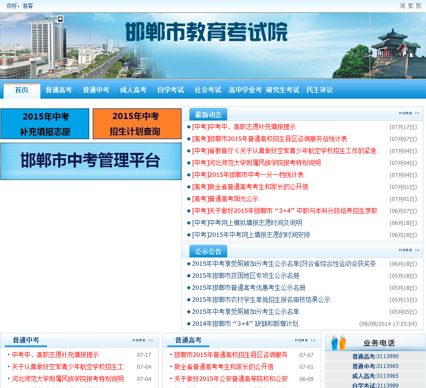Screen dimensions: 426x388
Task: Open [中考]河北师范大学附属民族学院报考特别说明 in 最新动态
Action: click(256, 163)
